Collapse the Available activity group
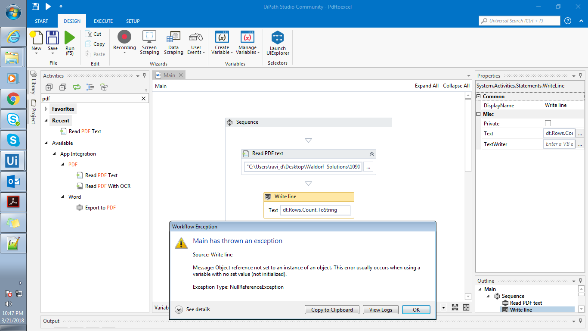The image size is (588, 331). 46,143
